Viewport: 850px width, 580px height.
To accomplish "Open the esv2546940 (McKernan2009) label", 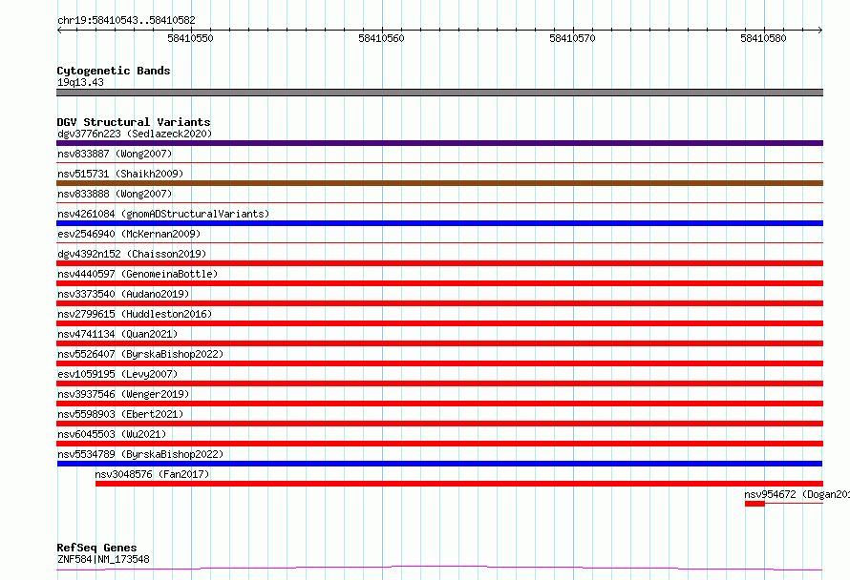I will (x=129, y=234).
